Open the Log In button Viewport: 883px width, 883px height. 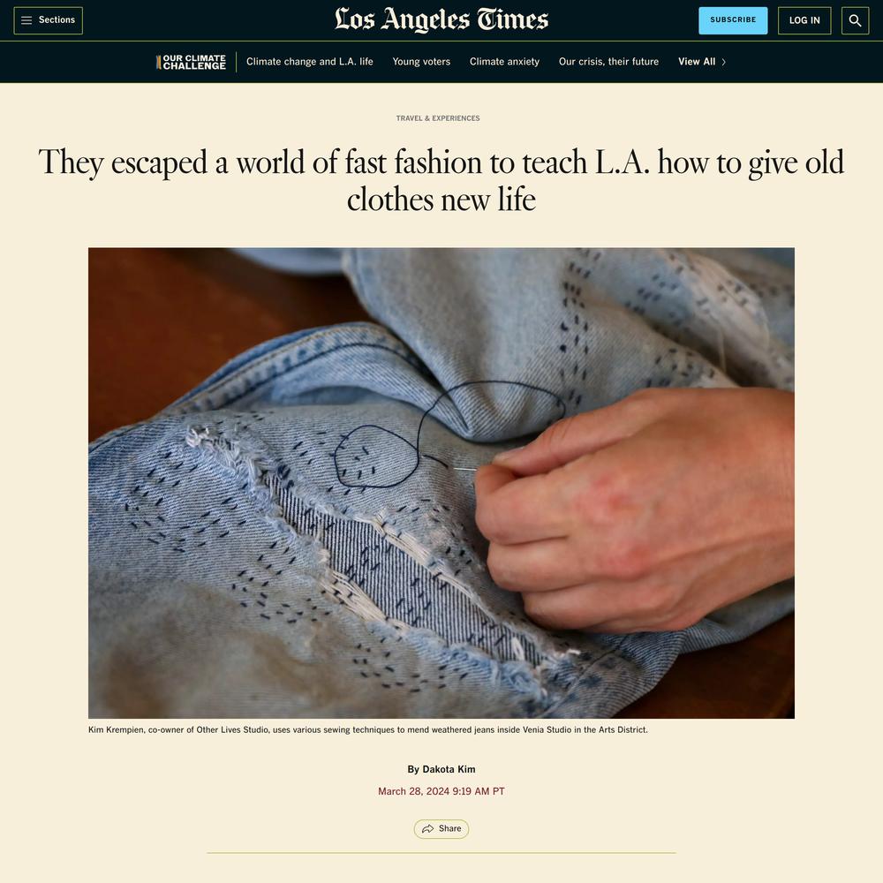click(x=804, y=20)
